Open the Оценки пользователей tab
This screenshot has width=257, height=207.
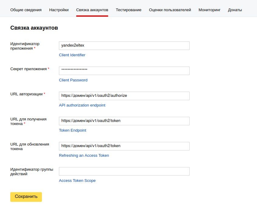170,10
